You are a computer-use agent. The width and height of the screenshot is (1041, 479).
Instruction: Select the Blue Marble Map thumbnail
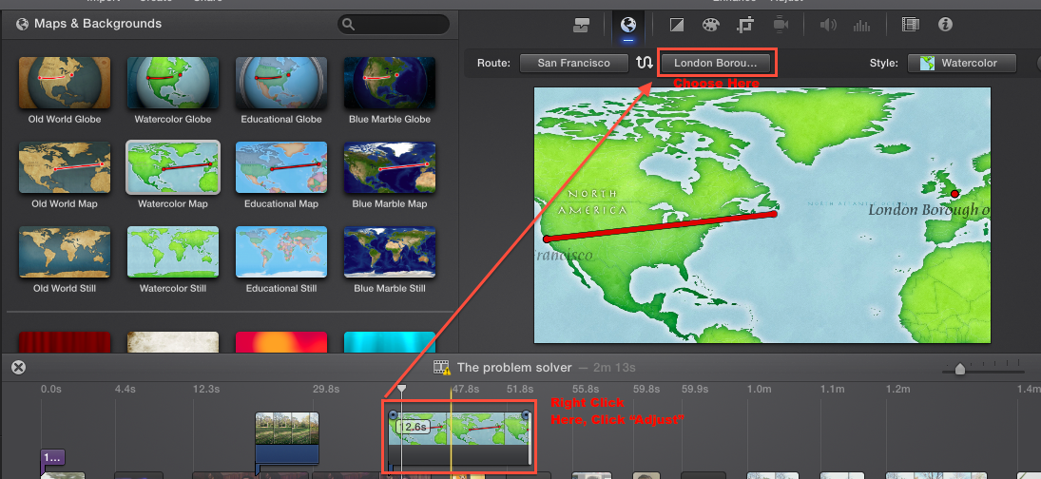tap(390, 167)
